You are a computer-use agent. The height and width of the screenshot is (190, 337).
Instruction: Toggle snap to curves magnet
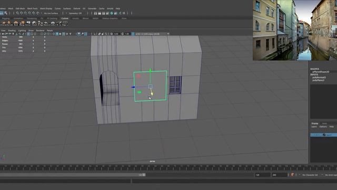(x=22, y=13)
